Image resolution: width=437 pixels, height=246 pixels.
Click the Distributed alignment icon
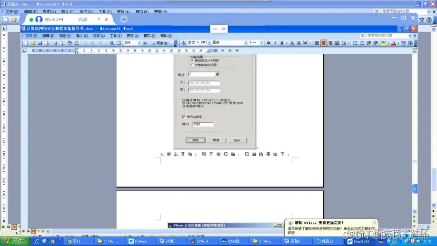tap(337, 43)
